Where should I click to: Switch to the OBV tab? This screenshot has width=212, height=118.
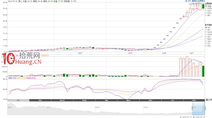point(150,100)
